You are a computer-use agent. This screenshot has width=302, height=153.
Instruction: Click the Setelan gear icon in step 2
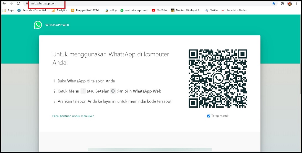[x=113, y=91]
